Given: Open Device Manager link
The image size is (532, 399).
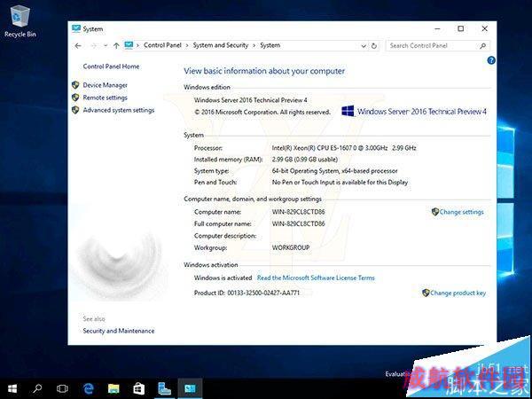Looking at the screenshot, I should point(106,85).
